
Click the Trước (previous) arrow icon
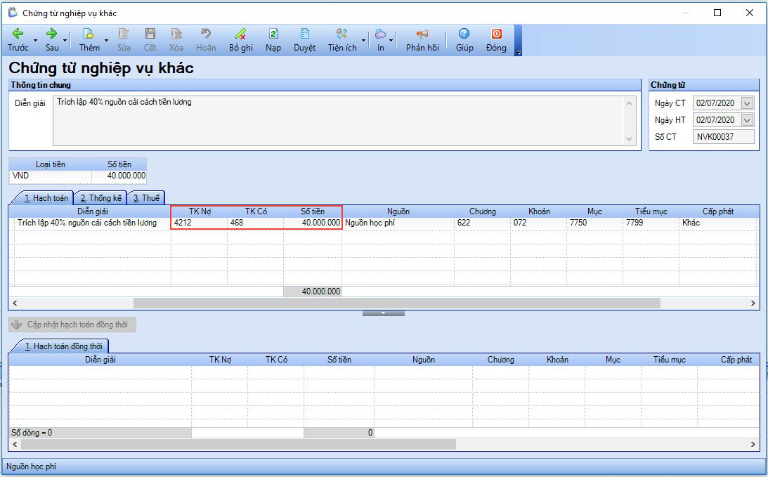[18, 34]
